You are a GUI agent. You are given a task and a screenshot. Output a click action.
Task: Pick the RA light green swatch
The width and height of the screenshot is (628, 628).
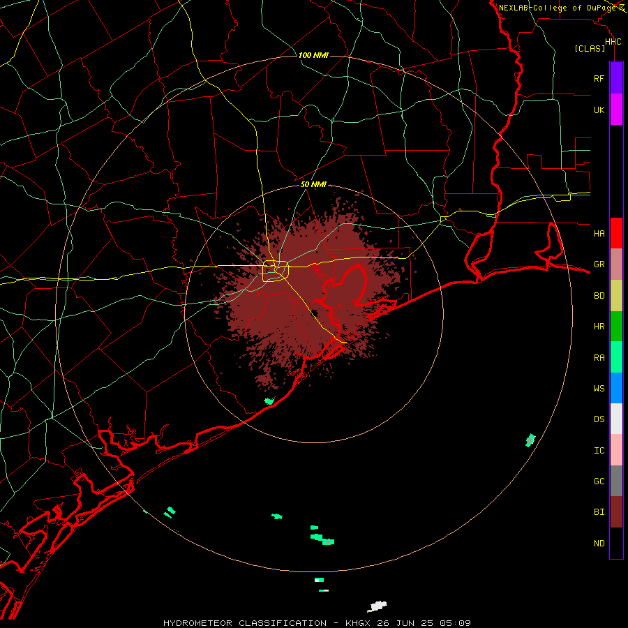coord(616,357)
